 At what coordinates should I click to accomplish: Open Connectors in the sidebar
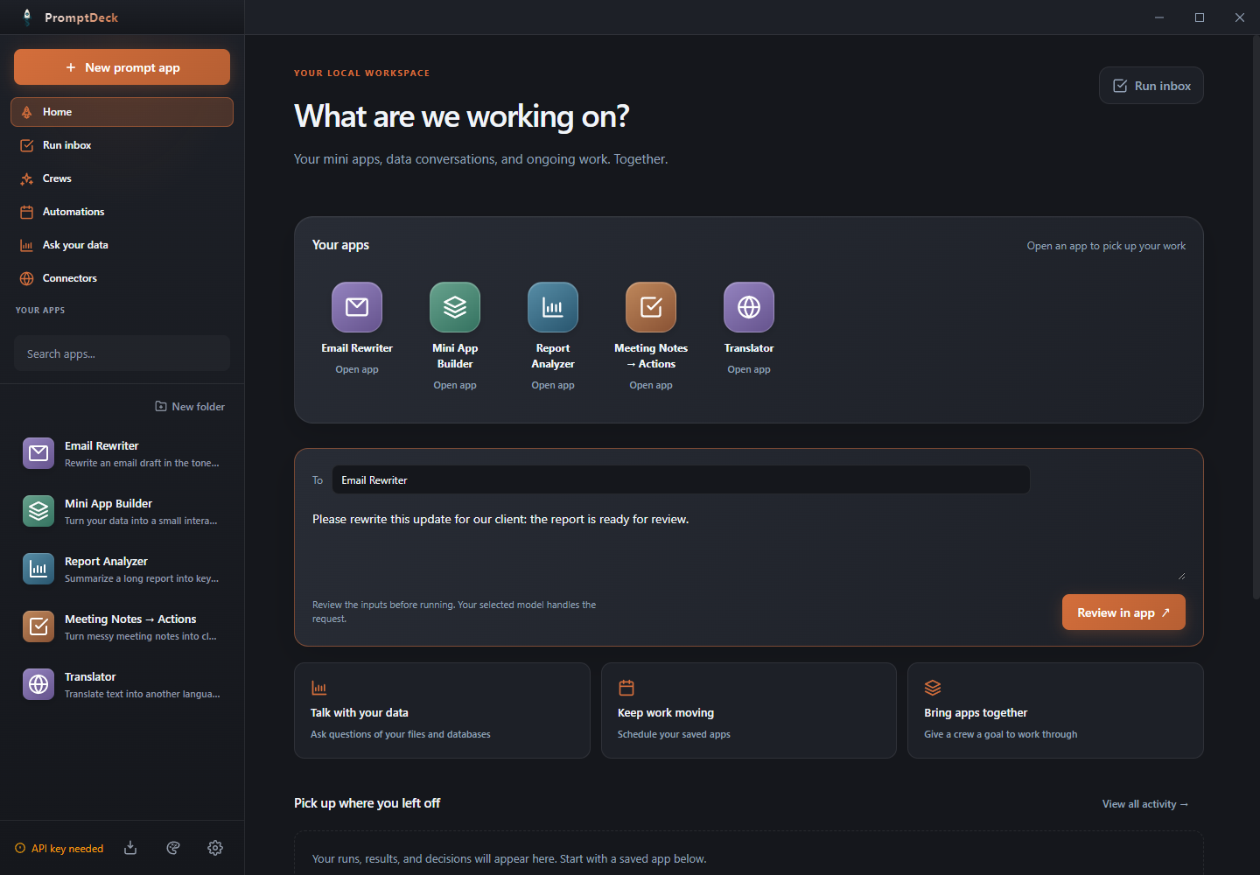tap(122, 278)
